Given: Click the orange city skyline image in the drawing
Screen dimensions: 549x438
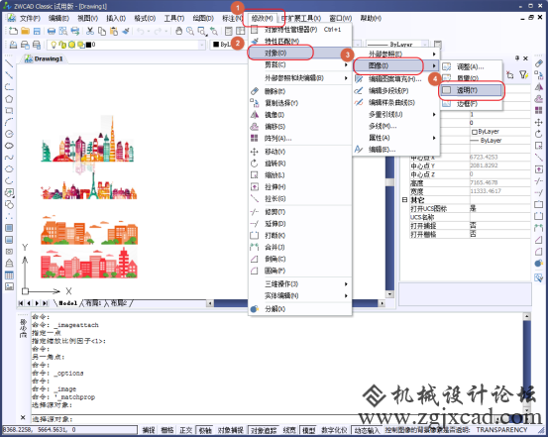Looking at the screenshot, I should coord(89,231).
